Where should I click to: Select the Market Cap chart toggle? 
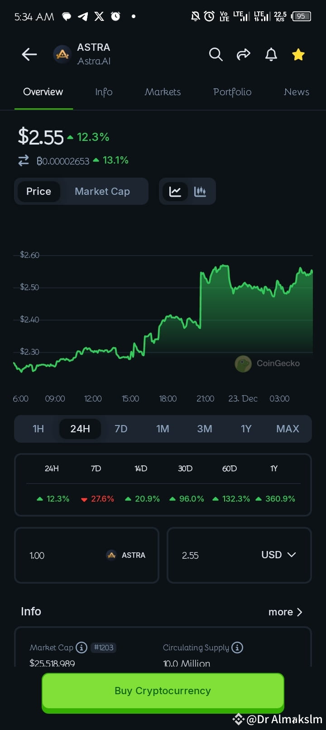[102, 191]
